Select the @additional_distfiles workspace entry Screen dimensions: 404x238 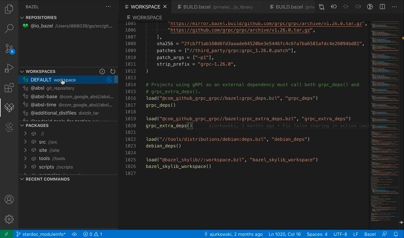point(68,113)
